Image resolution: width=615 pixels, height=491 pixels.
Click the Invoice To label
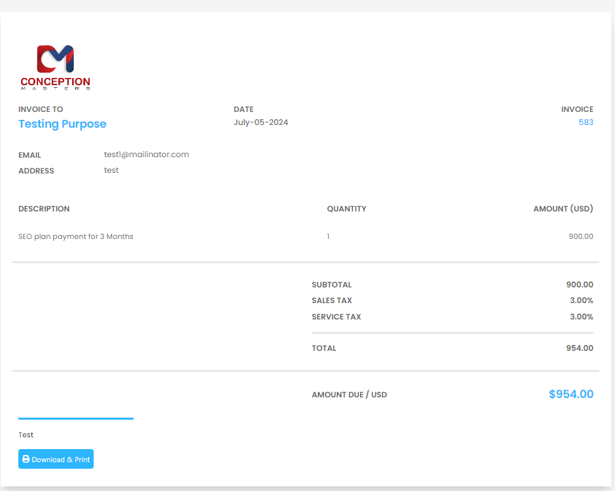tap(41, 109)
